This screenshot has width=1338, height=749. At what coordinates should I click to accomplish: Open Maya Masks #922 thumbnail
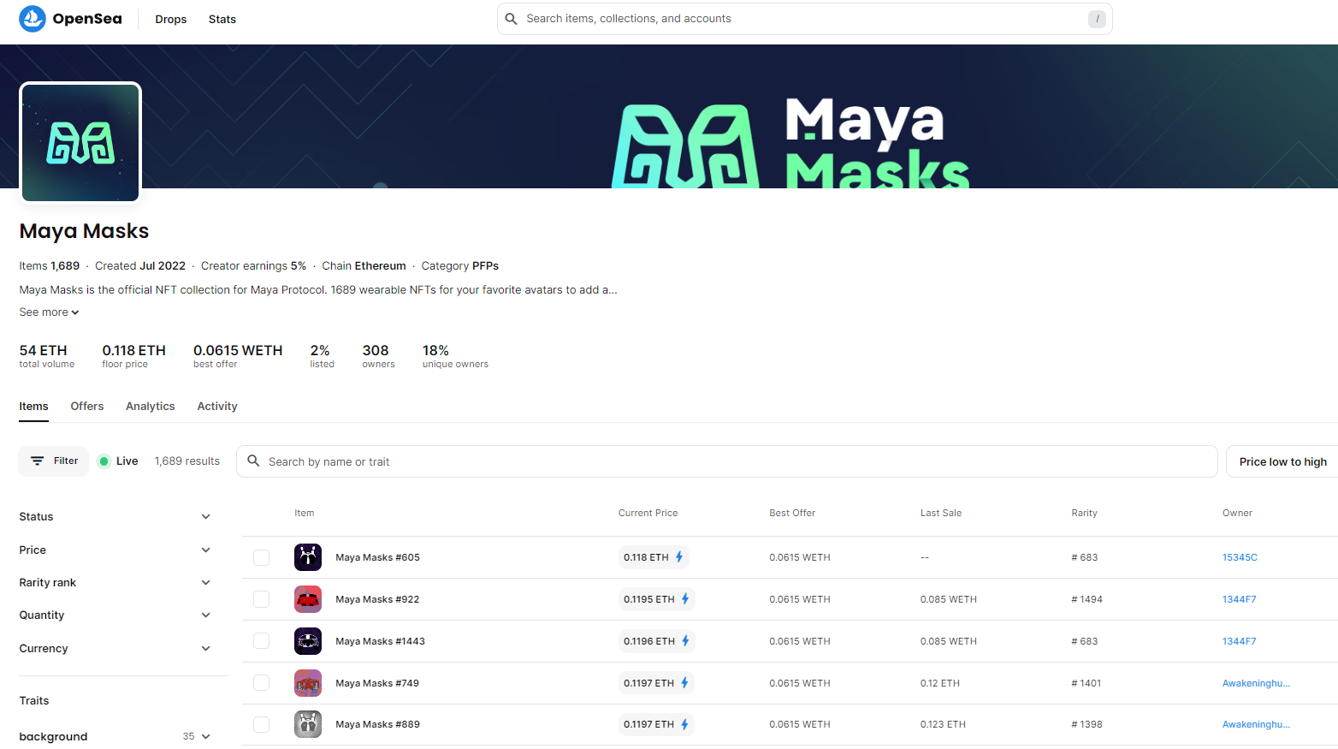click(308, 599)
